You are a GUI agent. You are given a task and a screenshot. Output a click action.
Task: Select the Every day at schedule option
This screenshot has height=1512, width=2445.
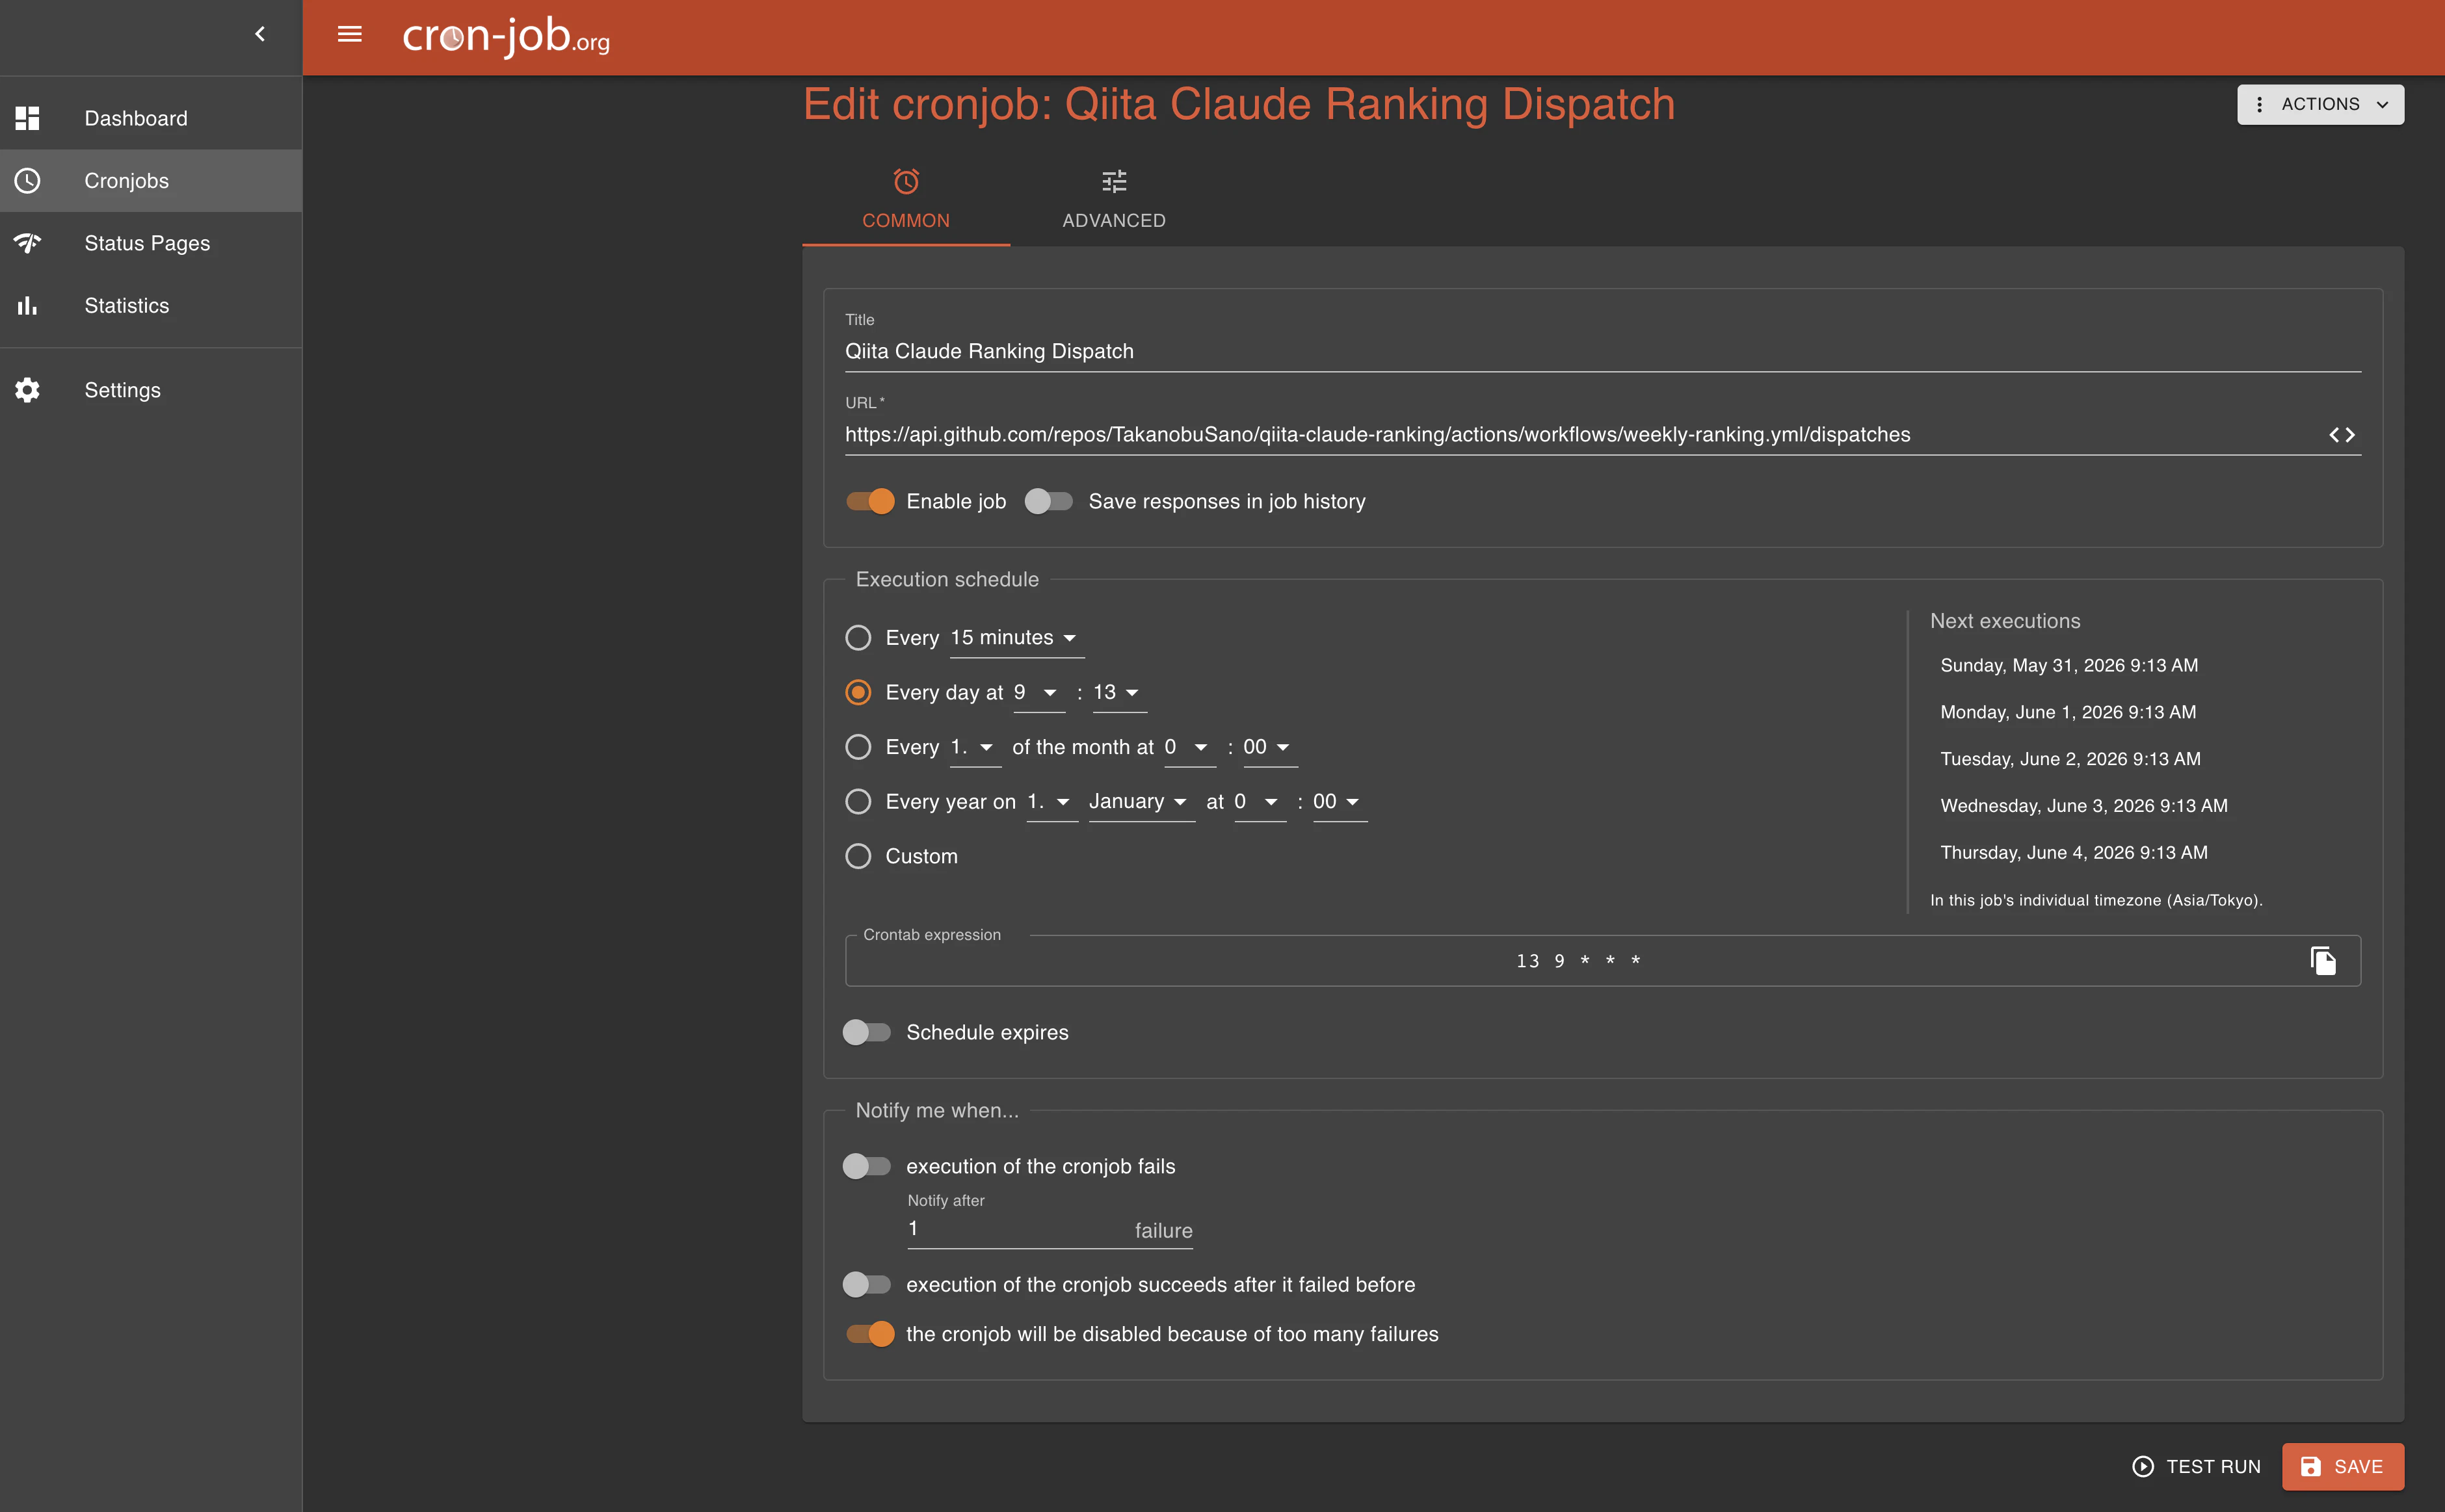(858, 692)
